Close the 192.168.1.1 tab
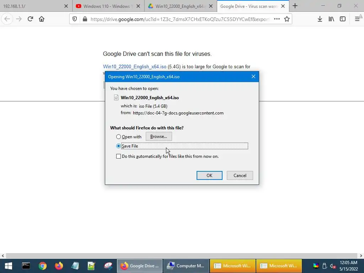 (66, 6)
